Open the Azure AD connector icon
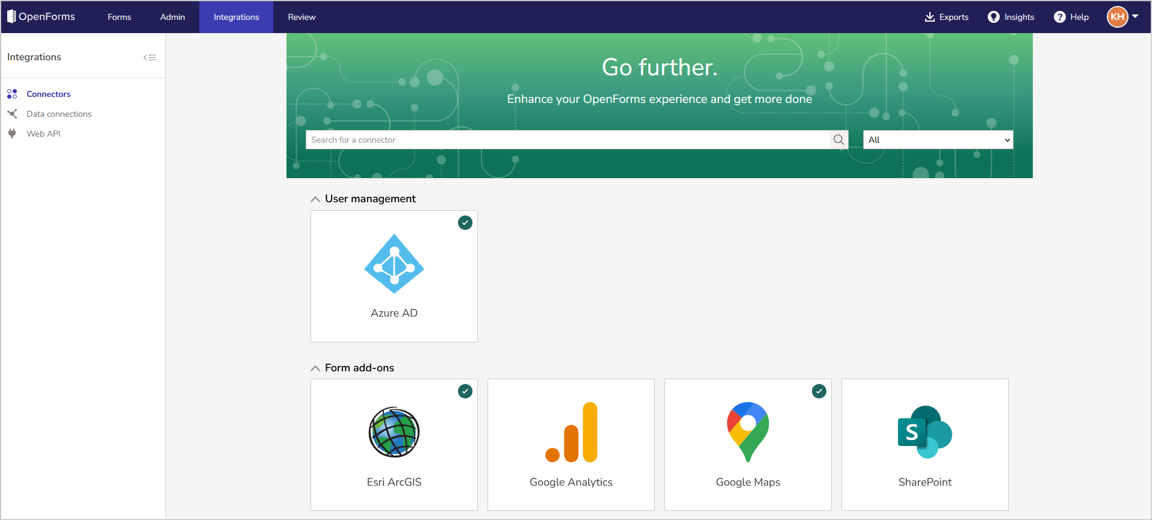 [394, 264]
